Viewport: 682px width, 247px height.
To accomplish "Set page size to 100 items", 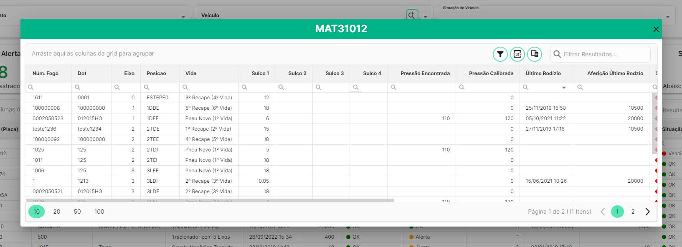I will point(99,212).
